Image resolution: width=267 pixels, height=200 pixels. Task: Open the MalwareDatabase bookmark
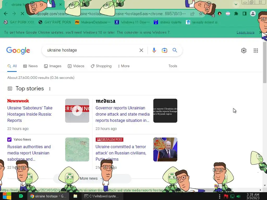click(93, 22)
